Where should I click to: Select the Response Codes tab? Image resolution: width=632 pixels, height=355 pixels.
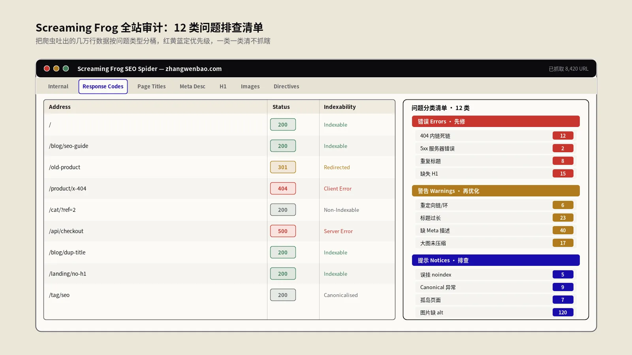click(x=103, y=86)
